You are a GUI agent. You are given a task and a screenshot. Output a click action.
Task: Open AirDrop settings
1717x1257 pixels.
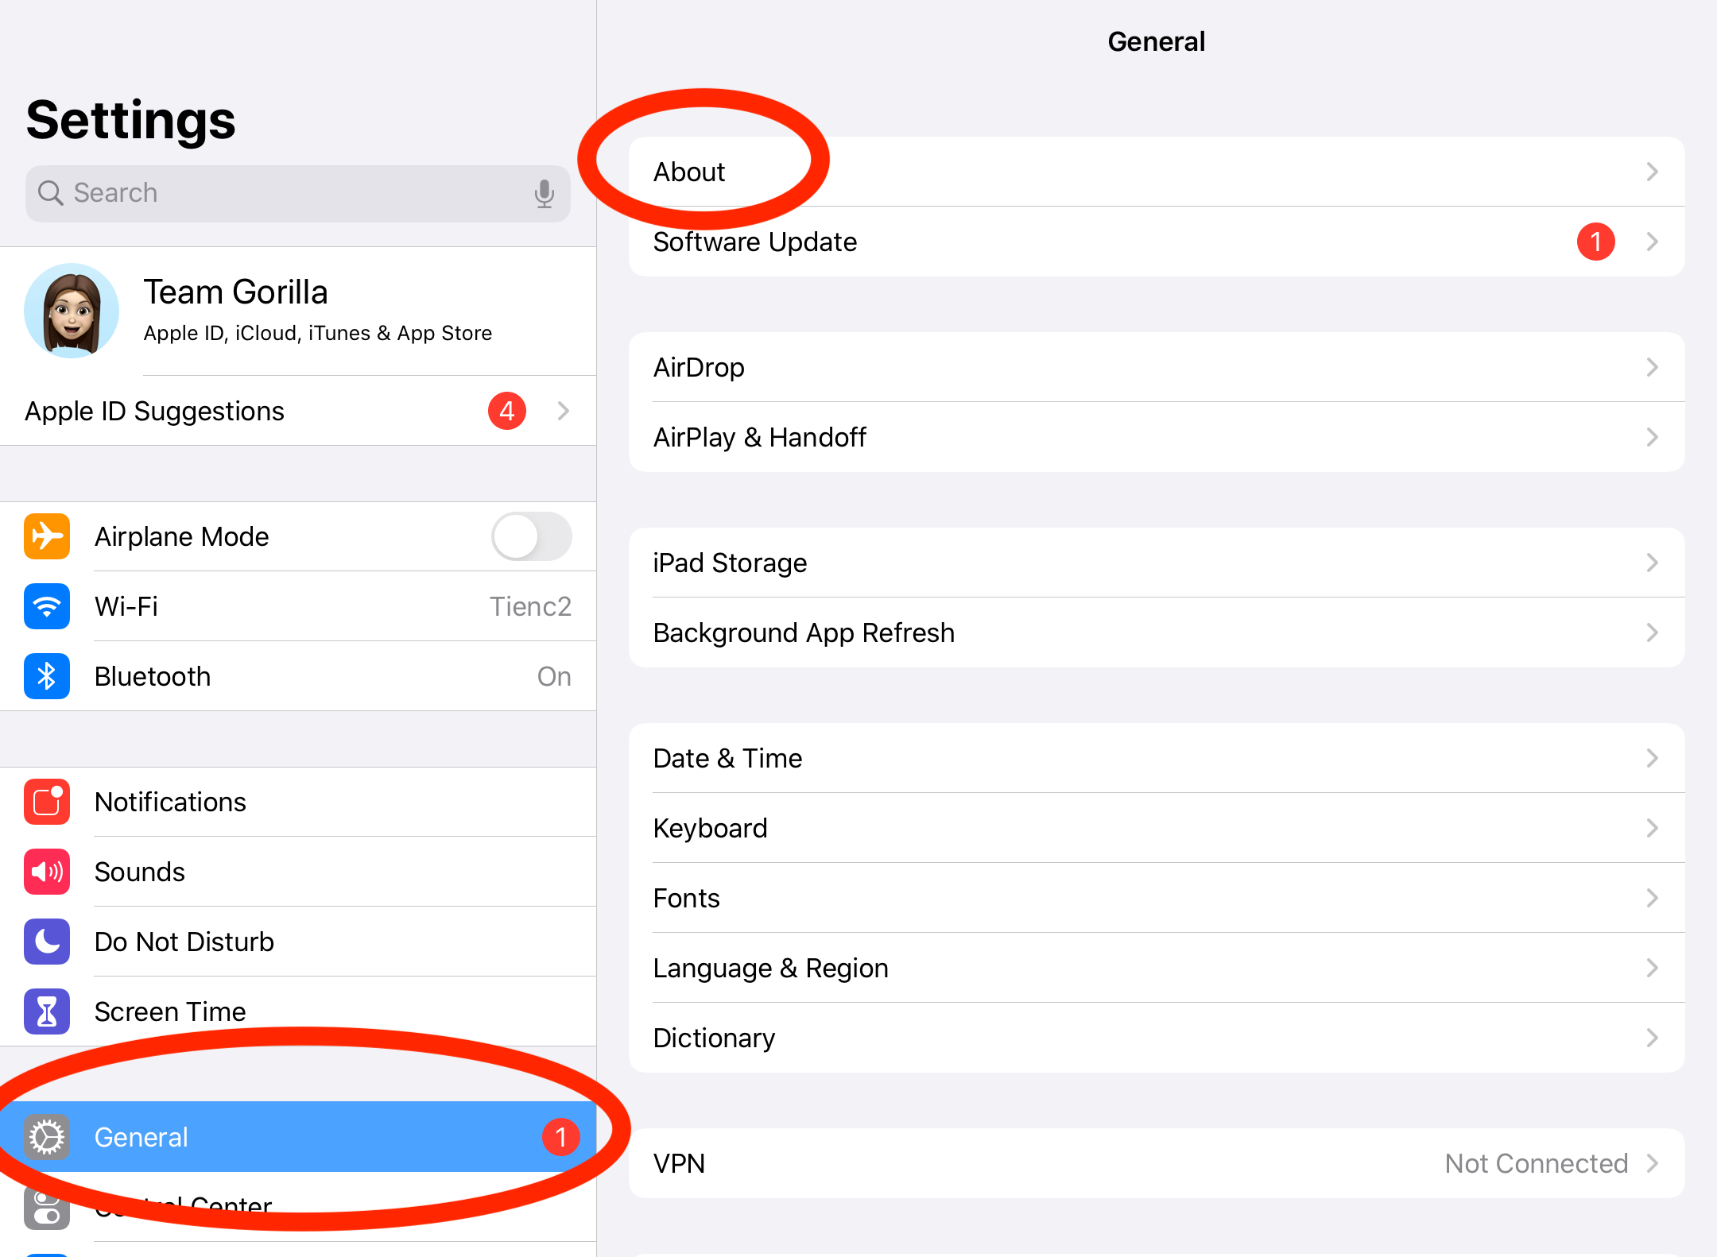coord(1157,367)
